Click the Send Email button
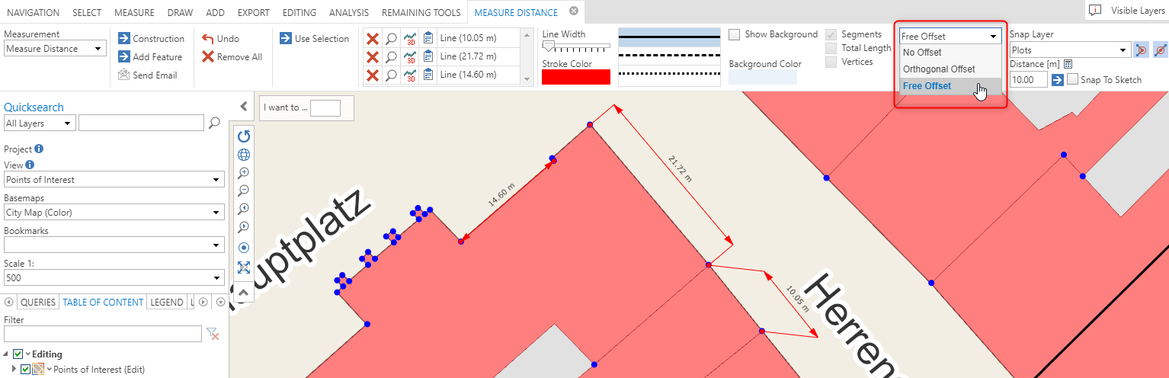1169x378 pixels. click(x=148, y=75)
